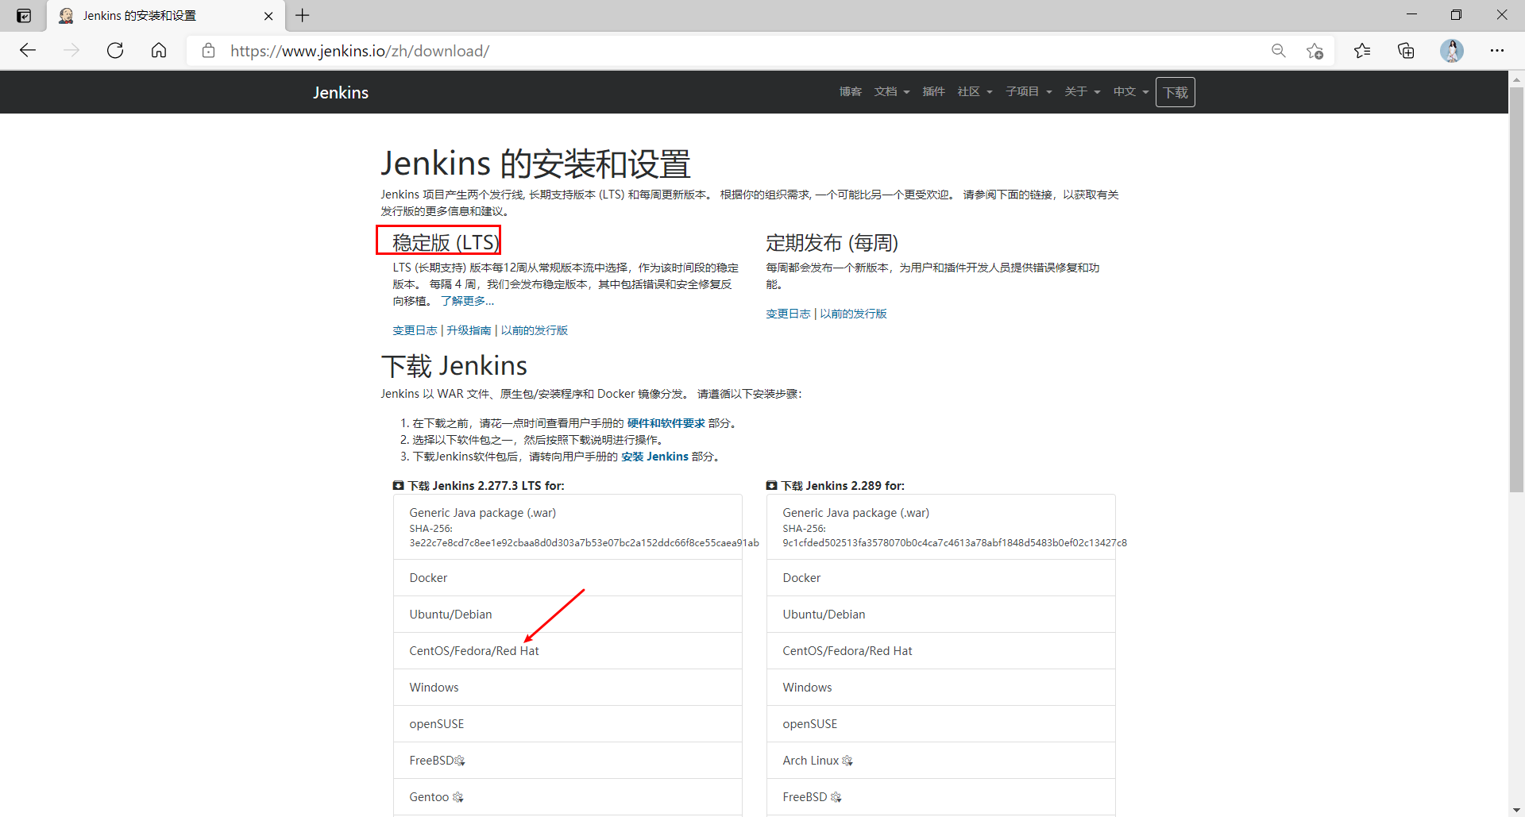Image resolution: width=1525 pixels, height=817 pixels.
Task: Select weekly Windows download
Action: click(941, 688)
